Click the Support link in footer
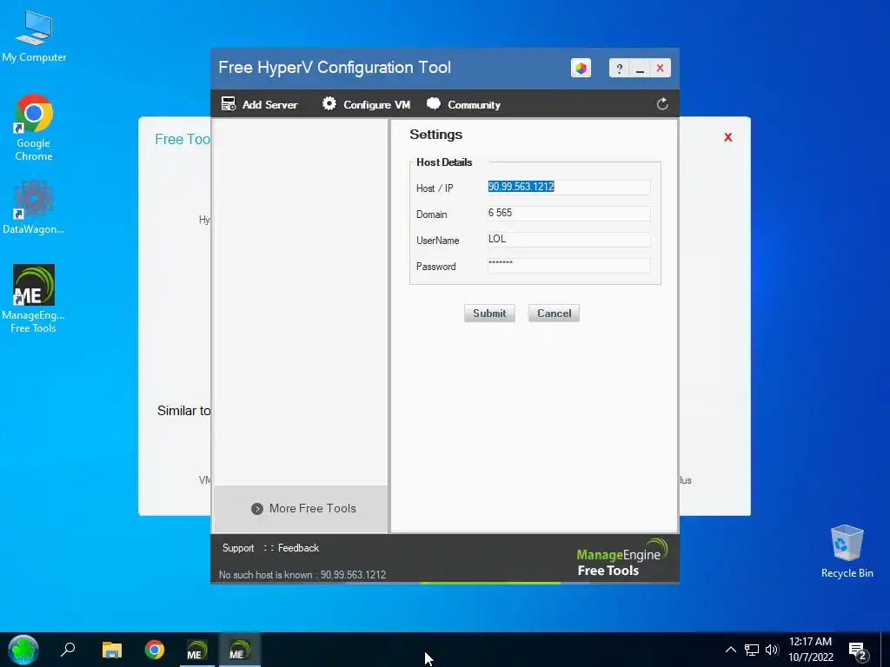890x667 pixels. tap(238, 548)
